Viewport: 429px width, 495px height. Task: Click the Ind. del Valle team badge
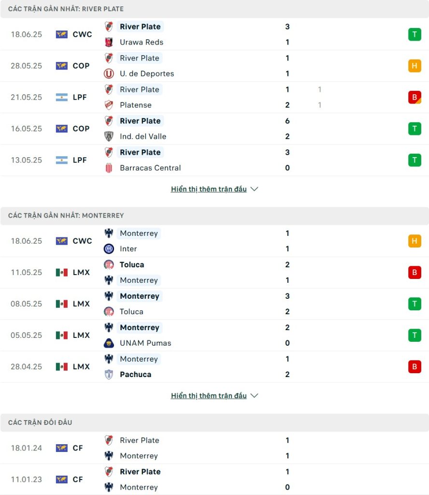click(109, 136)
